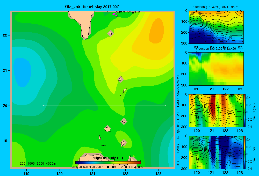Click the 0.5 tick on the height anomaly scale
Viewport: 259px width, 176px height.
click(x=140, y=167)
